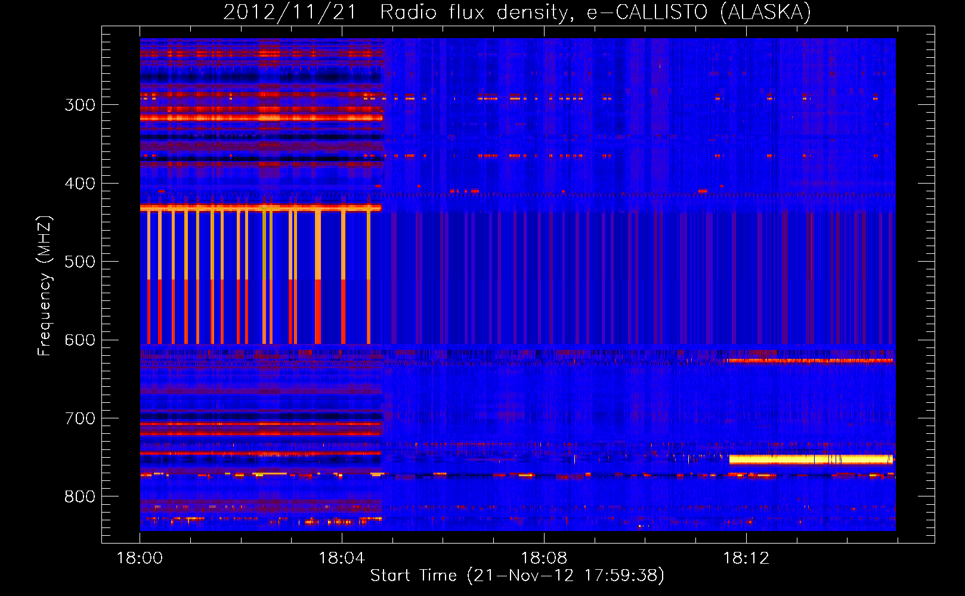Click the 800 frequency tick label
This screenshot has height=596, width=965.
[x=80, y=497]
